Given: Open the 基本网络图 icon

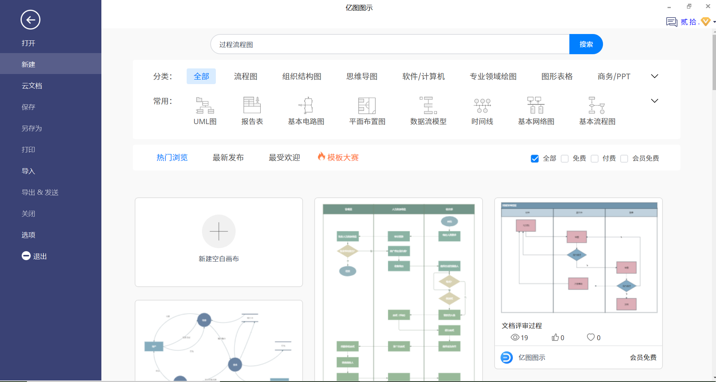Looking at the screenshot, I should (x=536, y=105).
